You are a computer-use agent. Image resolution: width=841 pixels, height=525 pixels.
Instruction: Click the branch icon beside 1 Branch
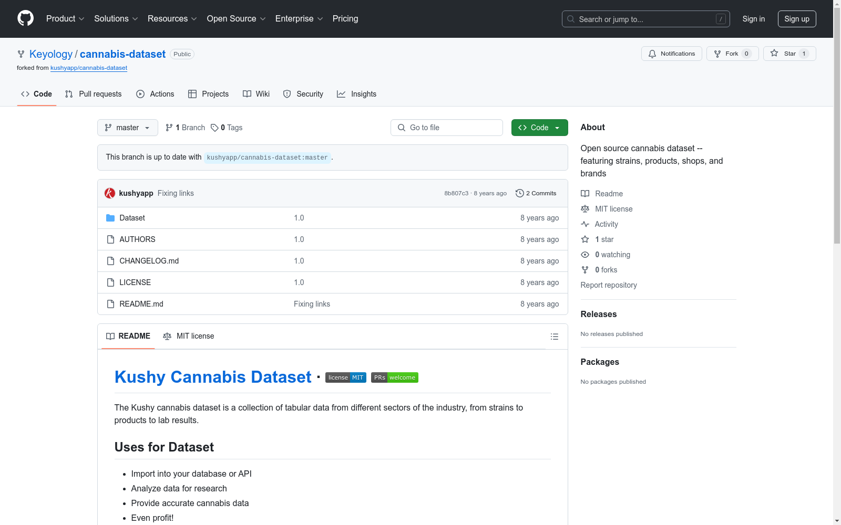pyautogui.click(x=169, y=128)
